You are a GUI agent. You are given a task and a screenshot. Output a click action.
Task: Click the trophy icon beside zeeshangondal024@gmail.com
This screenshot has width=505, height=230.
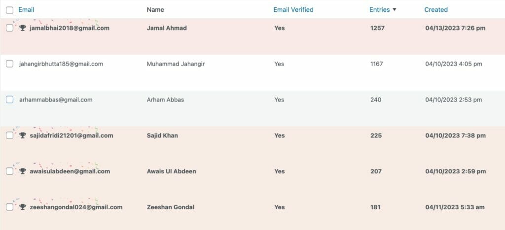23,207
